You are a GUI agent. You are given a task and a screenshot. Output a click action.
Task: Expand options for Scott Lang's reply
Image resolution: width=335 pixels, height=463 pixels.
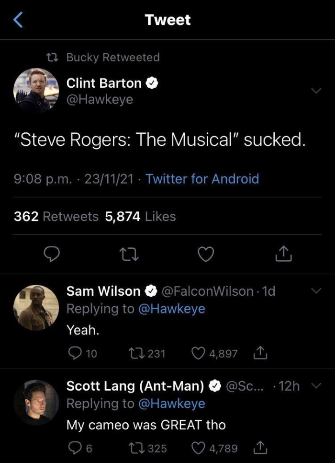[316, 386]
